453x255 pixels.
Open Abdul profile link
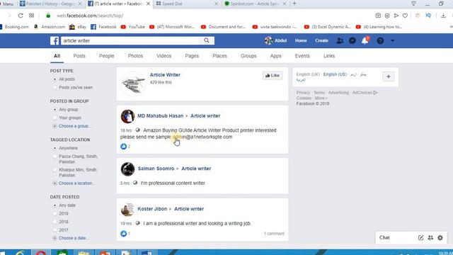click(275, 41)
